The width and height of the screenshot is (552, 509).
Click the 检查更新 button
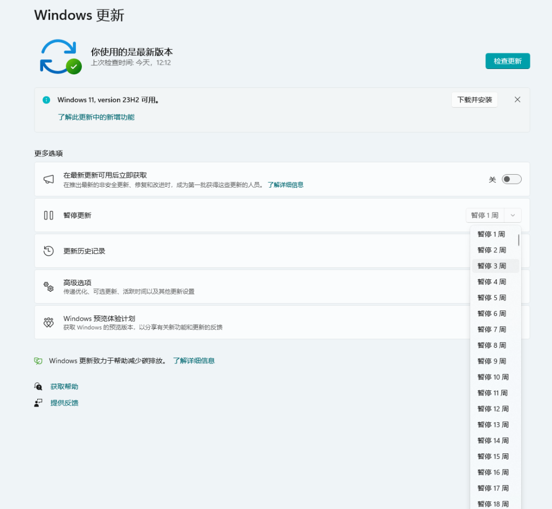pos(507,61)
